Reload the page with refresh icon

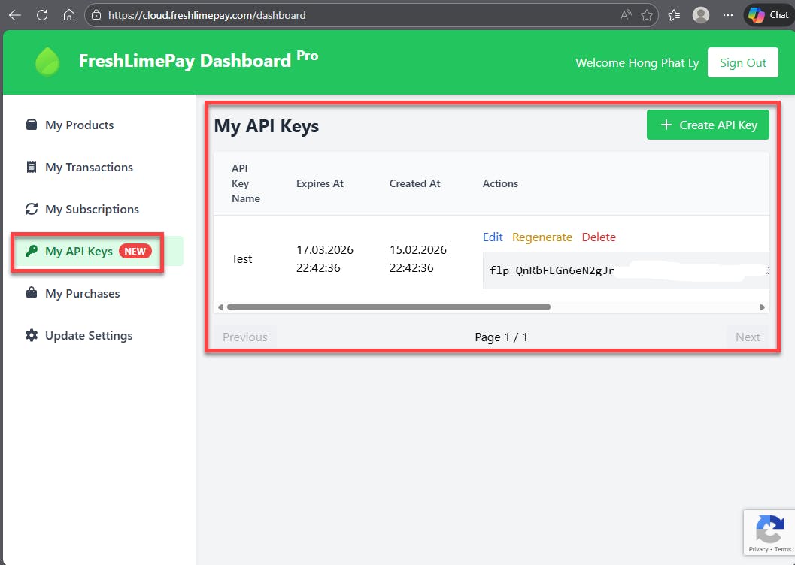pyautogui.click(x=42, y=15)
